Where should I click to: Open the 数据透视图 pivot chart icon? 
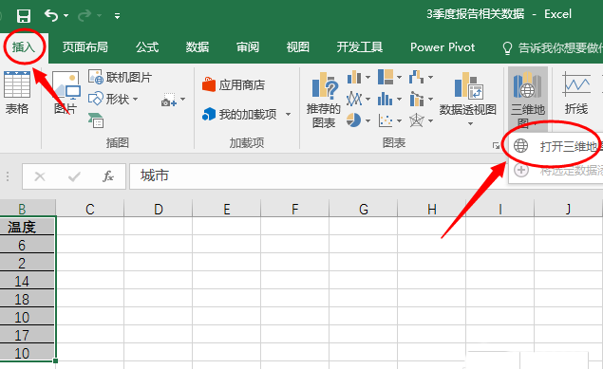467,99
